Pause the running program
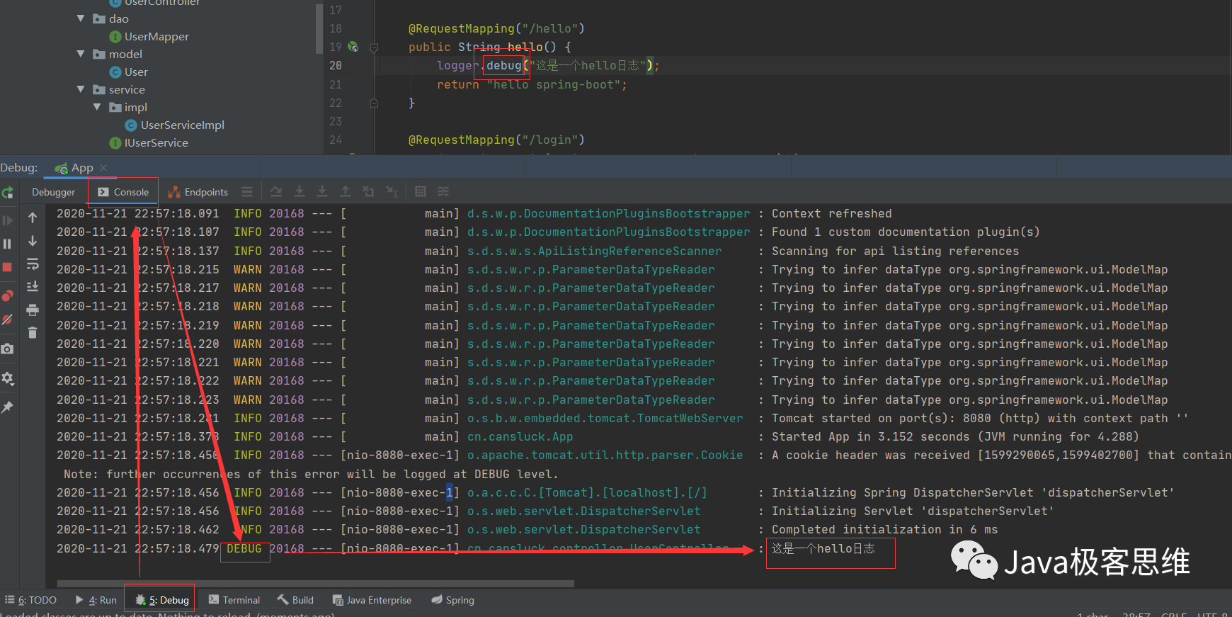1232x617 pixels. (x=8, y=244)
